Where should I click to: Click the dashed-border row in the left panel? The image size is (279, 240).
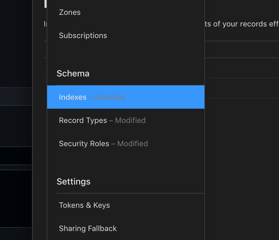(16, 96)
